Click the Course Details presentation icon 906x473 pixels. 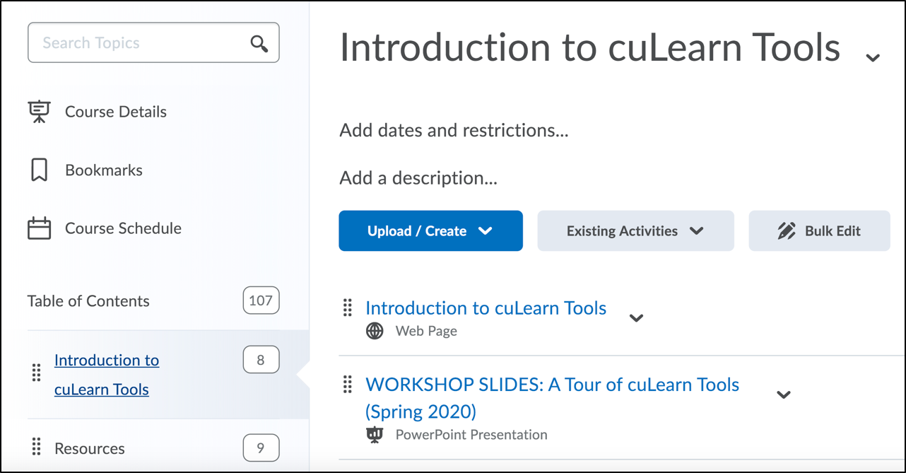pyautogui.click(x=39, y=112)
